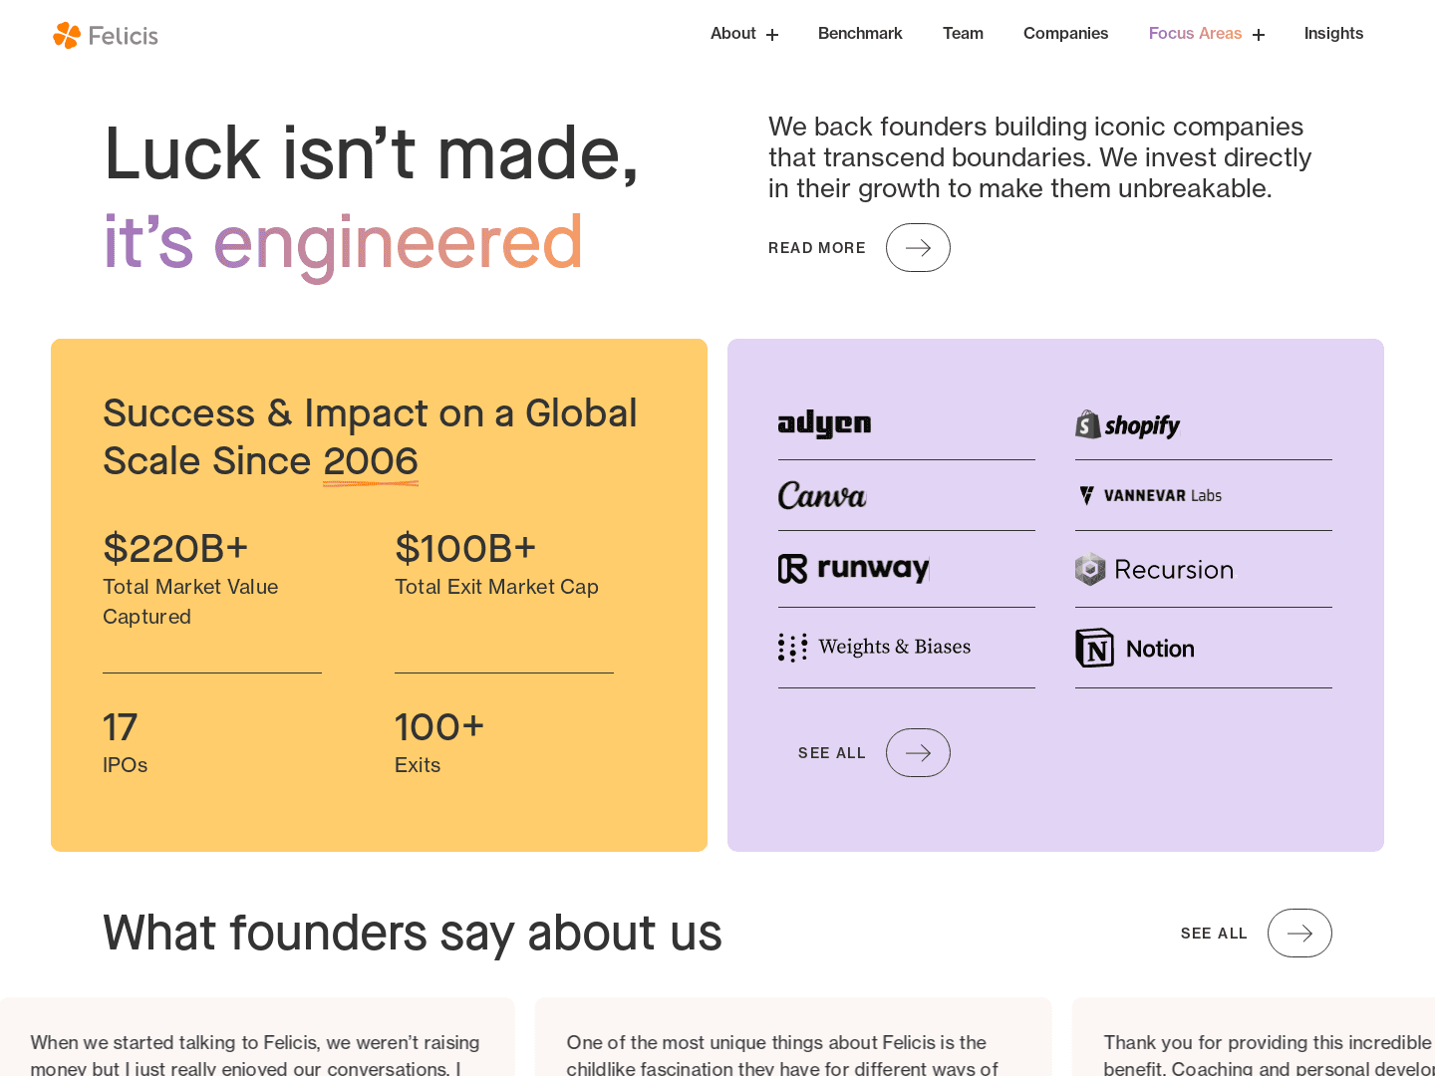1435x1076 pixels.
Task: Expand the Focus Areas navigation menu
Action: coord(1259,34)
